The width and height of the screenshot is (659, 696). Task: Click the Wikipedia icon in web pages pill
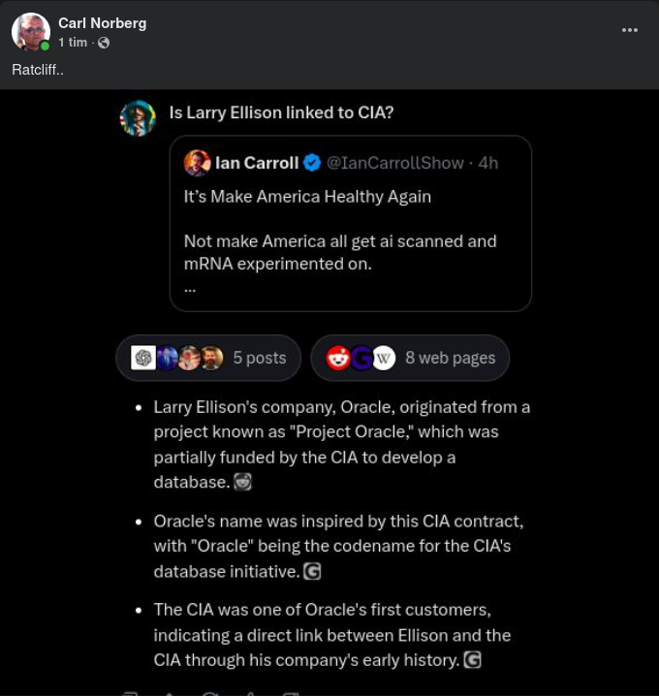[x=384, y=358]
